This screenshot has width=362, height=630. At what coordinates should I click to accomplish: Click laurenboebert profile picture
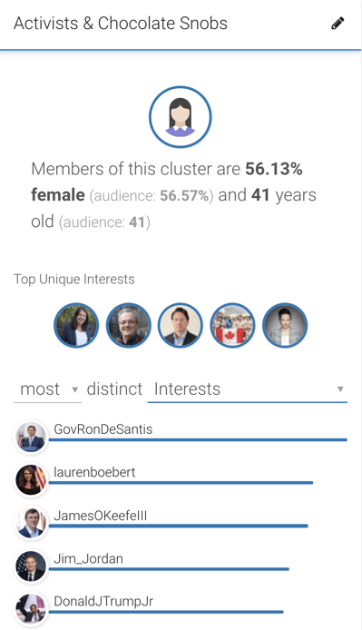pos(31,479)
